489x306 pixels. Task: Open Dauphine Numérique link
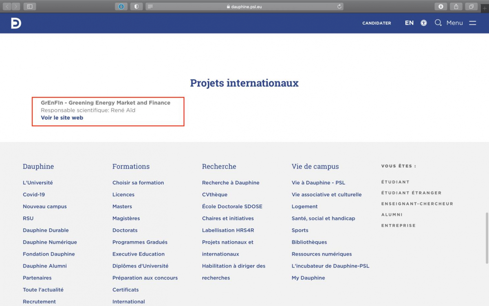tap(50, 242)
